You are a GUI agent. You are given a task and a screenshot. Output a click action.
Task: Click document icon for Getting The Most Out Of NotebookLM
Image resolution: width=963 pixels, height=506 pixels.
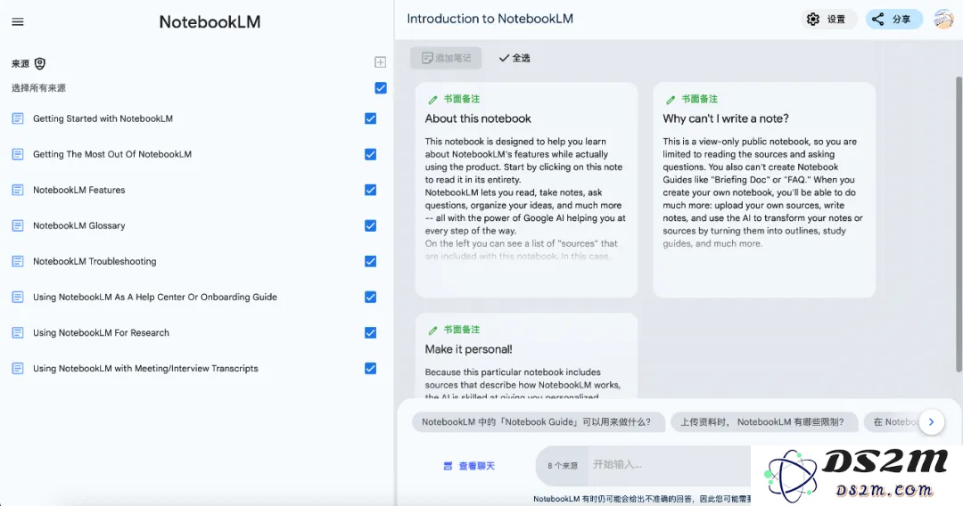pos(18,154)
